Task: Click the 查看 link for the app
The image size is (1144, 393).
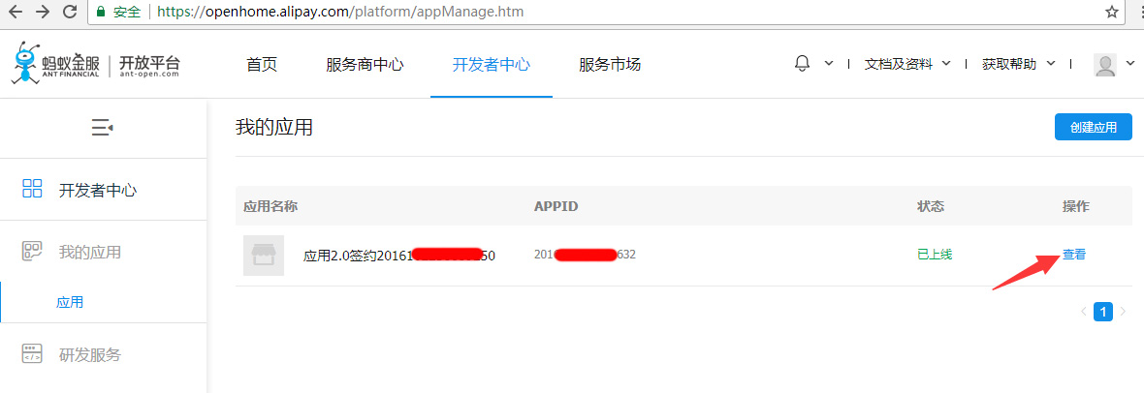Action: pyautogui.click(x=1074, y=255)
